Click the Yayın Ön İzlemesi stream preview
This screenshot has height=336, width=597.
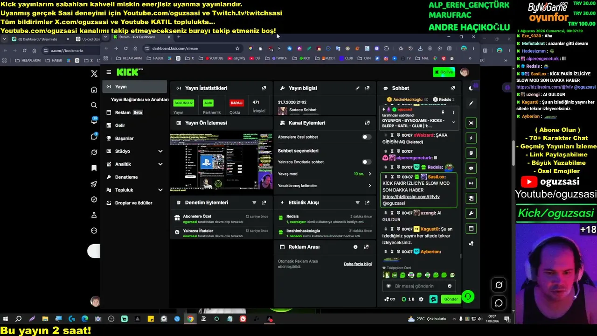pos(222,161)
